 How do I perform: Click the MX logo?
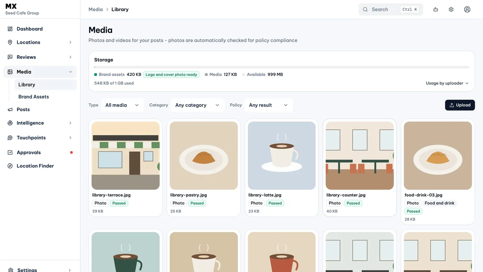click(x=11, y=6)
